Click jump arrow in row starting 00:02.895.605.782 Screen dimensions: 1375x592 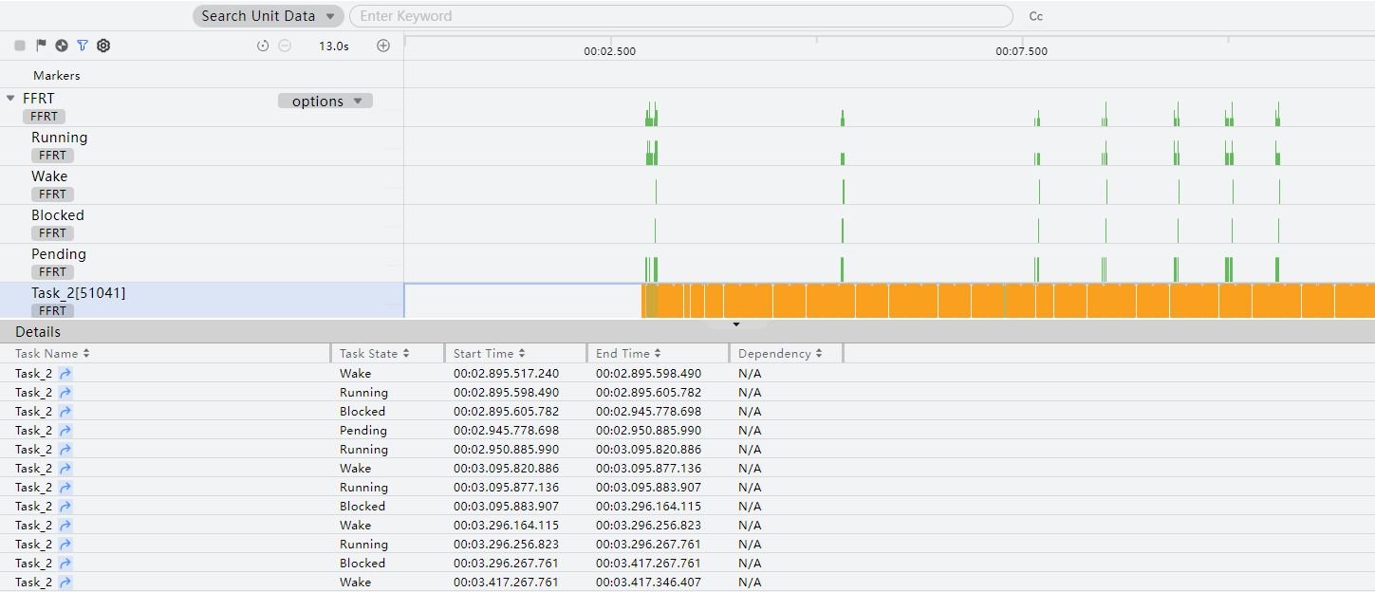point(65,411)
